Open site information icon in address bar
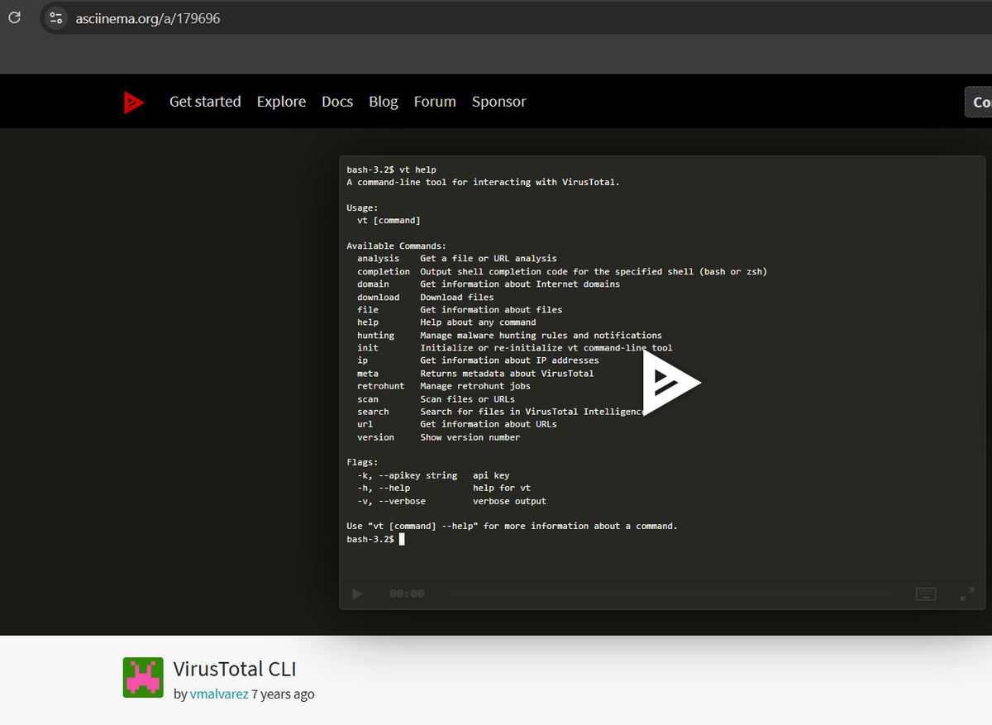 coord(55,17)
